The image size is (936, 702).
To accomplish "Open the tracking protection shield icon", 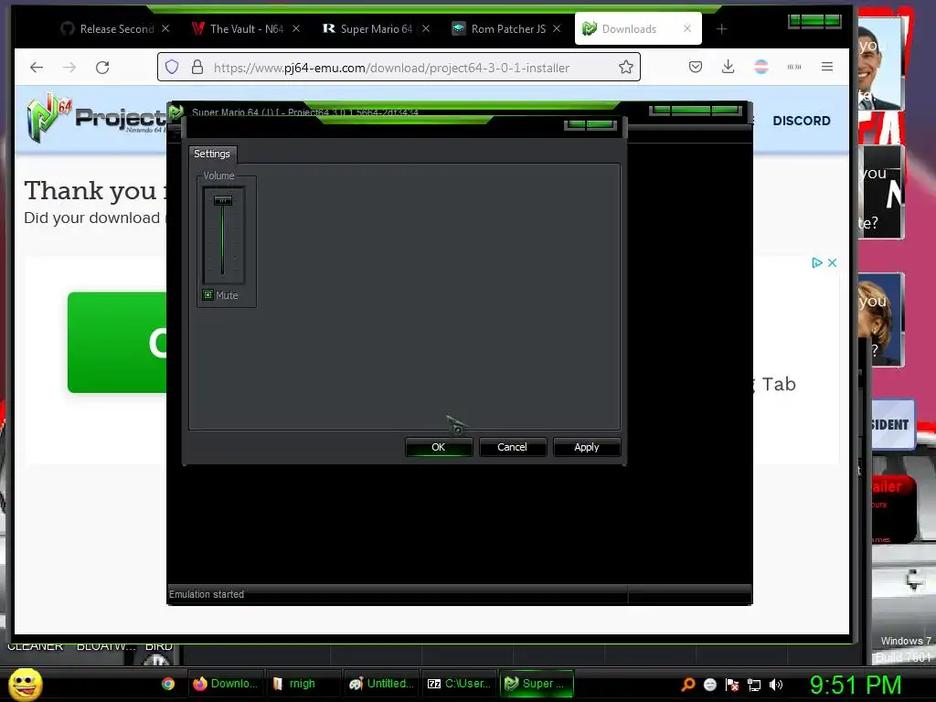I will pyautogui.click(x=172, y=67).
